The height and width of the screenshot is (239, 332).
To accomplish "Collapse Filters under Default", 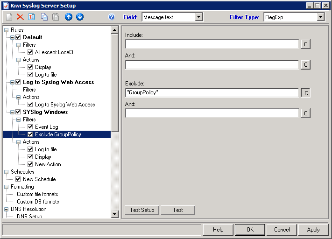I will (x=18, y=45).
